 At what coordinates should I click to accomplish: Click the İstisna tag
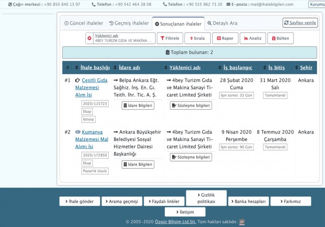pos(88,119)
